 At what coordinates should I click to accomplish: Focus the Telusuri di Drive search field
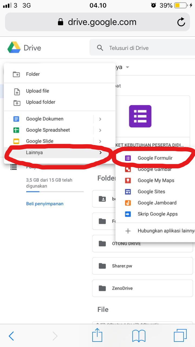[x=142, y=48]
